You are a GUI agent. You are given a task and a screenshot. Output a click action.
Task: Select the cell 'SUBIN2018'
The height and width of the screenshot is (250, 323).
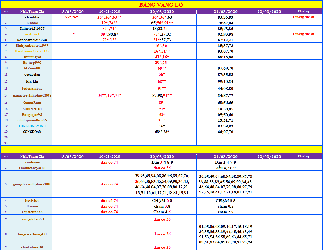pos(32,109)
